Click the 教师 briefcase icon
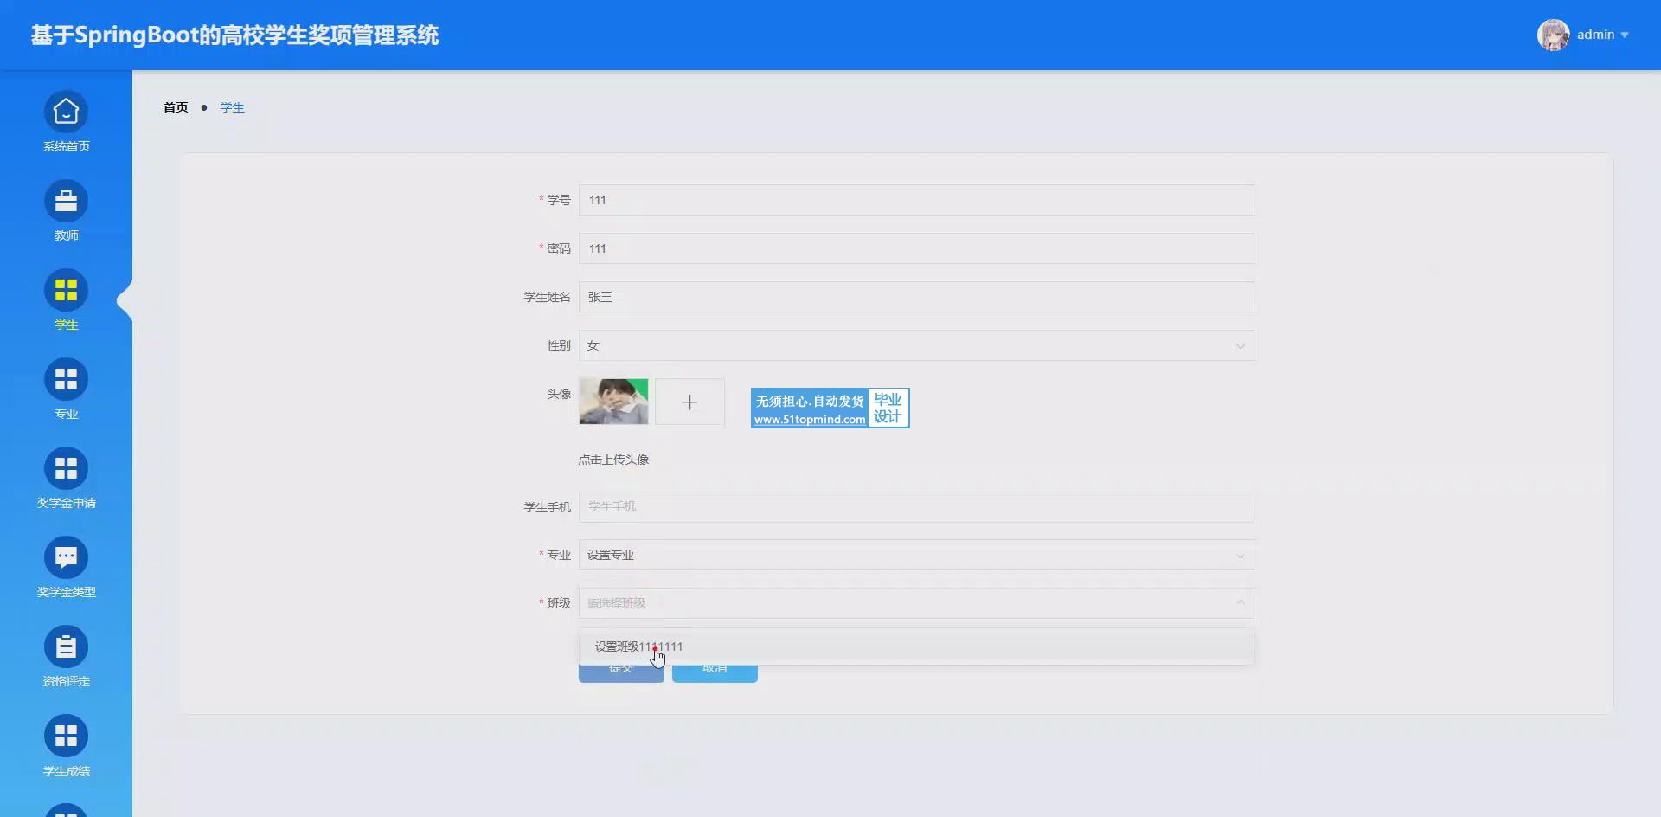 pyautogui.click(x=66, y=202)
